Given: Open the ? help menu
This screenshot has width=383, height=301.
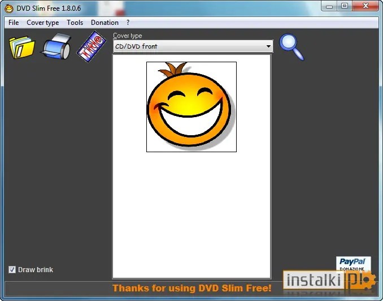Looking at the screenshot, I should (128, 23).
